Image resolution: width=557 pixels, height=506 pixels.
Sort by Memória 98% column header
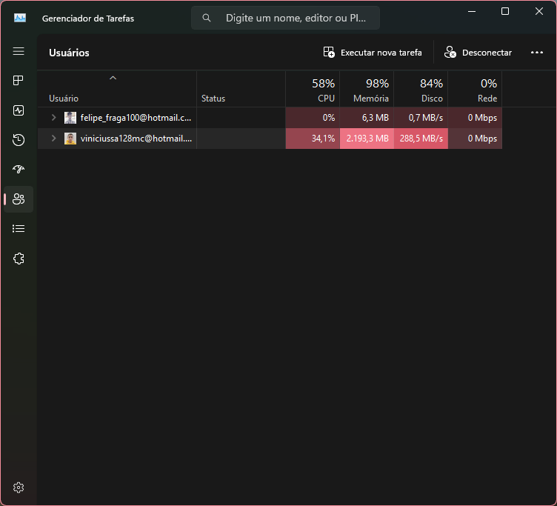click(x=367, y=89)
